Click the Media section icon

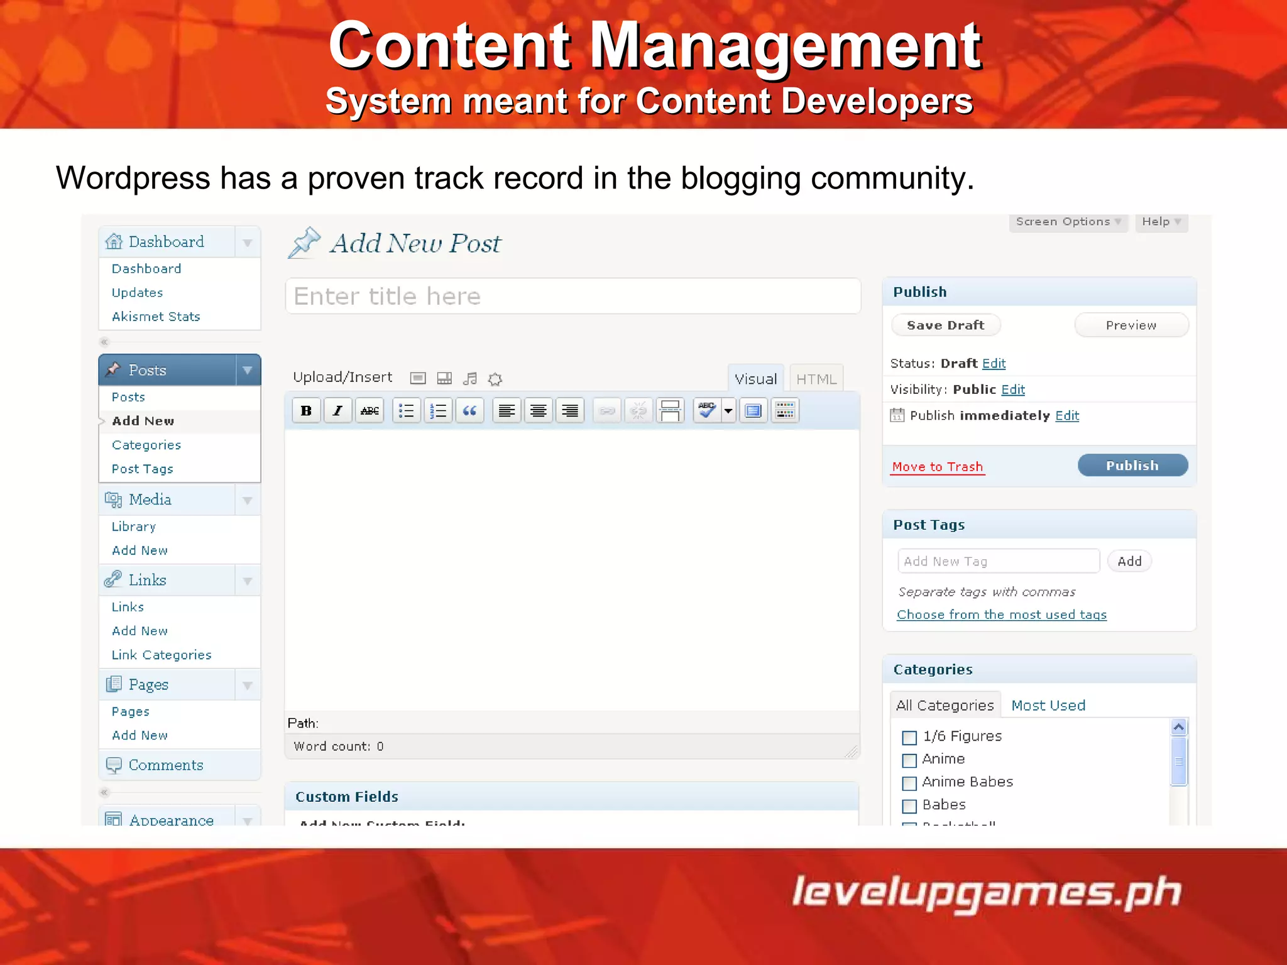(114, 499)
